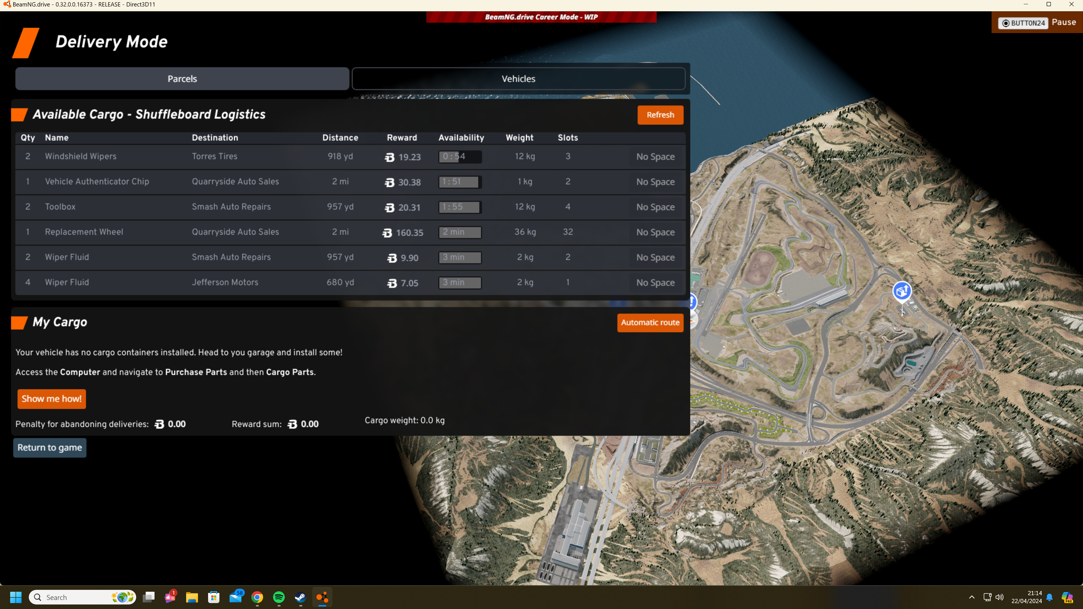Switch to the Vehicles tab

[x=518, y=79]
